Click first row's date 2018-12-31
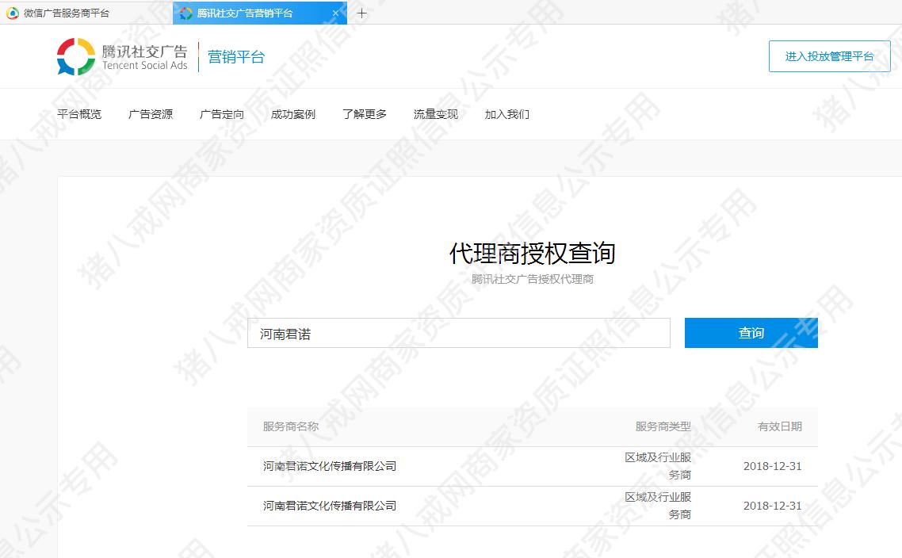902x558 pixels. pyautogui.click(x=772, y=466)
